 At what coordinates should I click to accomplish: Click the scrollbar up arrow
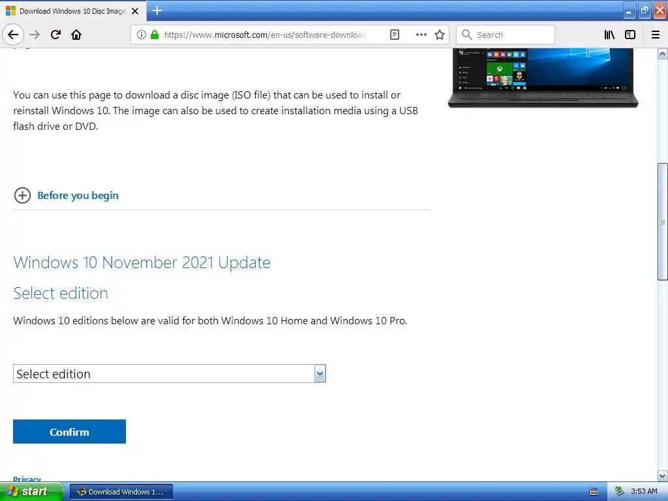click(662, 53)
